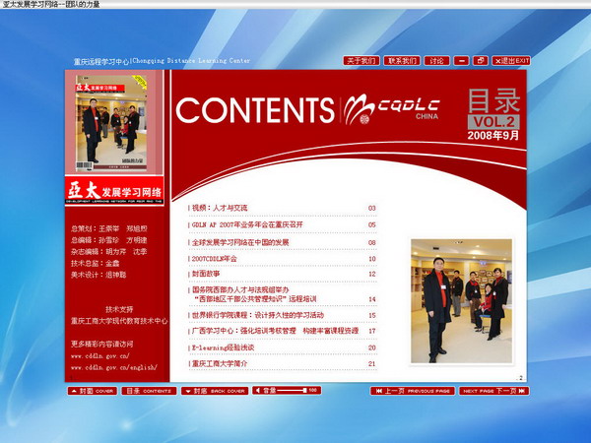Click the 亞太发展学习网络 banner logo
Image resolution: width=591 pixels, height=443 pixels.
[x=114, y=191]
